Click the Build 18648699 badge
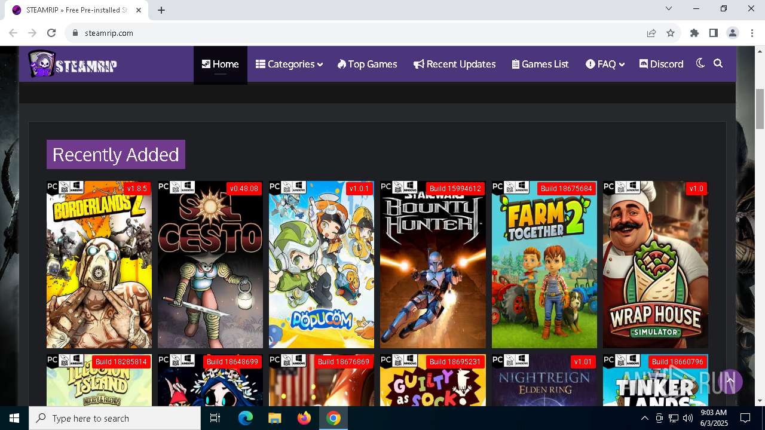Viewport: 765px width, 430px height. (x=232, y=362)
